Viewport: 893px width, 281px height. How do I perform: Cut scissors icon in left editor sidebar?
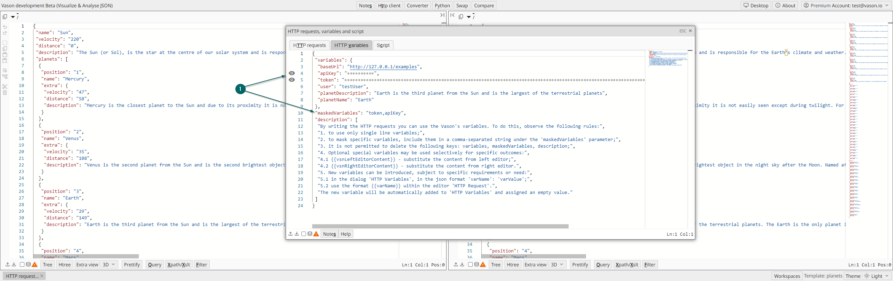(x=5, y=86)
